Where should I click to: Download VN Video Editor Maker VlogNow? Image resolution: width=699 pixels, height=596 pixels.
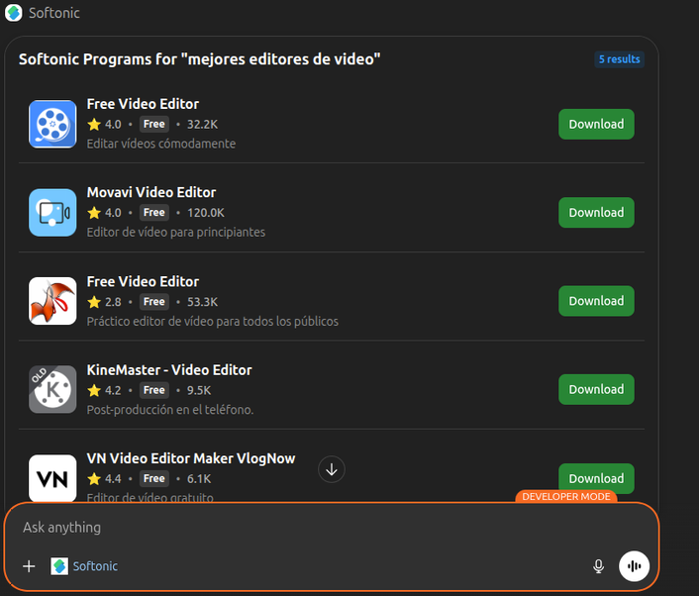pyautogui.click(x=596, y=477)
